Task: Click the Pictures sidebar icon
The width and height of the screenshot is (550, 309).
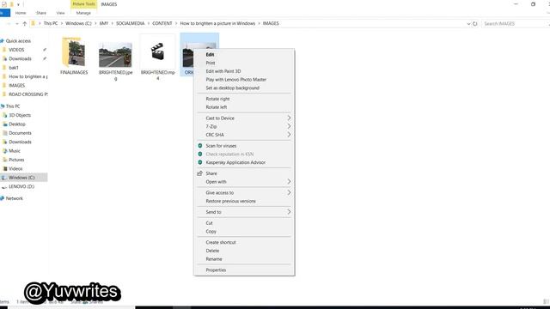Action: pos(5,160)
